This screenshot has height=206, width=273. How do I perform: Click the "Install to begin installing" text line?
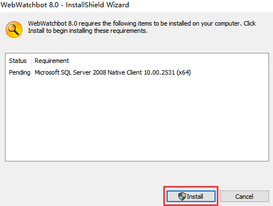click(88, 31)
